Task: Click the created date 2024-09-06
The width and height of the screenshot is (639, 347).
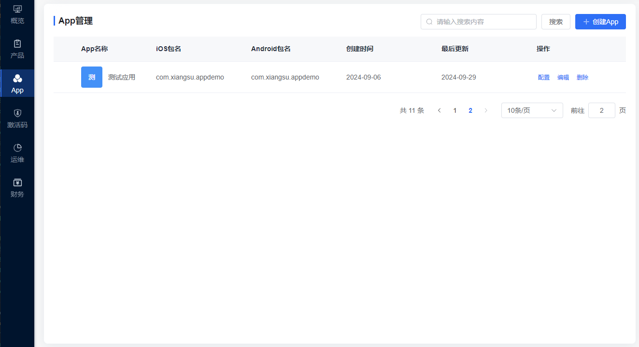Action: pyautogui.click(x=364, y=77)
